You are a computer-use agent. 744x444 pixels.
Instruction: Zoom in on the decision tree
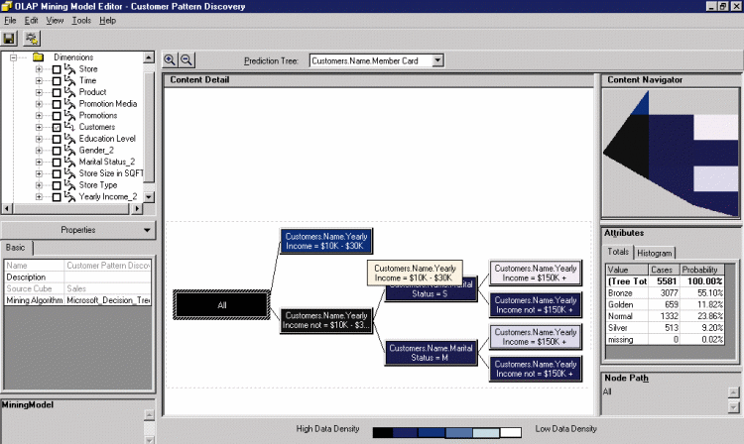coord(170,60)
